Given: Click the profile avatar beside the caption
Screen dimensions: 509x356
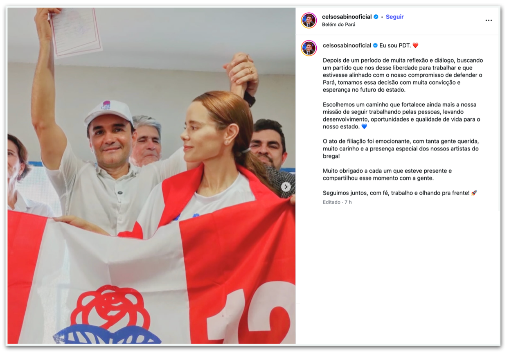Looking at the screenshot, I should pyautogui.click(x=309, y=48).
